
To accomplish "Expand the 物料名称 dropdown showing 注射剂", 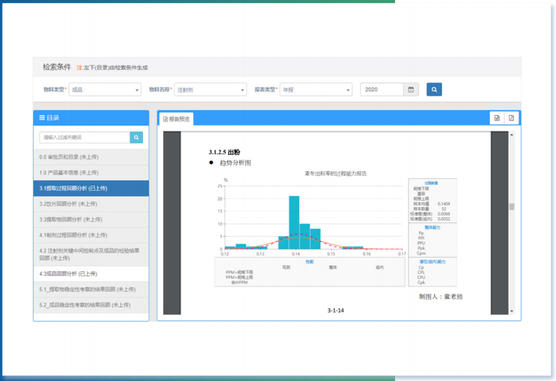I will 210,89.
